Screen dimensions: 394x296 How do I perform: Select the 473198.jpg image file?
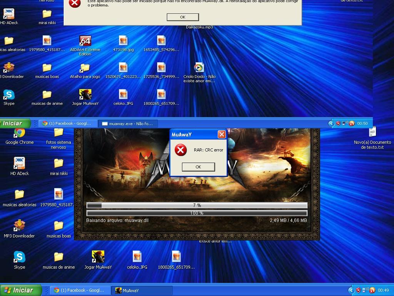(x=123, y=41)
